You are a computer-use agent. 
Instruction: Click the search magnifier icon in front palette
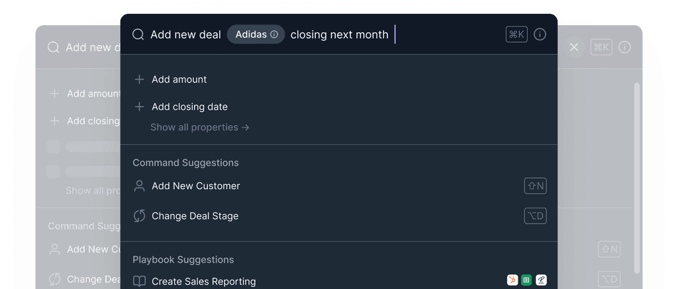[x=138, y=34]
